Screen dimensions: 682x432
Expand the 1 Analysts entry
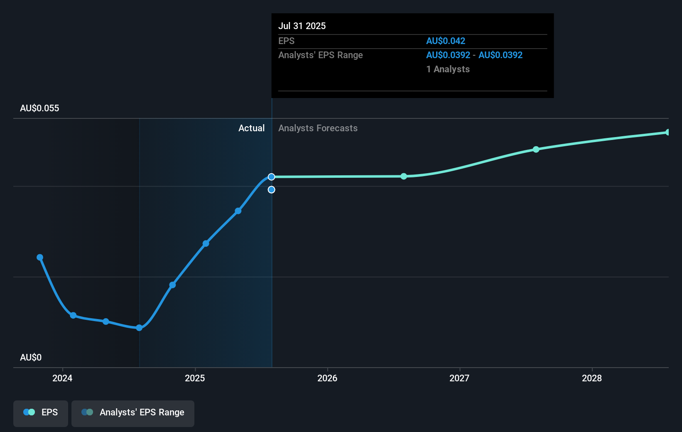click(x=448, y=69)
